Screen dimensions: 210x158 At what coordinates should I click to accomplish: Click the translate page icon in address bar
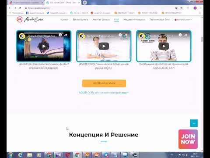[x=176, y=8]
